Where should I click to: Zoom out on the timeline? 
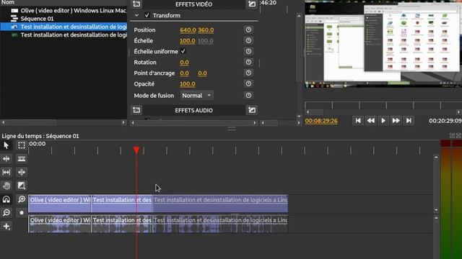click(6, 213)
